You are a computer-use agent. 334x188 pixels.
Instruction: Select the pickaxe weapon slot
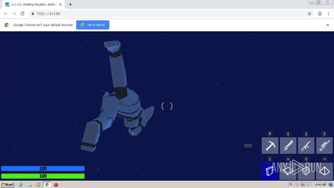270,145
